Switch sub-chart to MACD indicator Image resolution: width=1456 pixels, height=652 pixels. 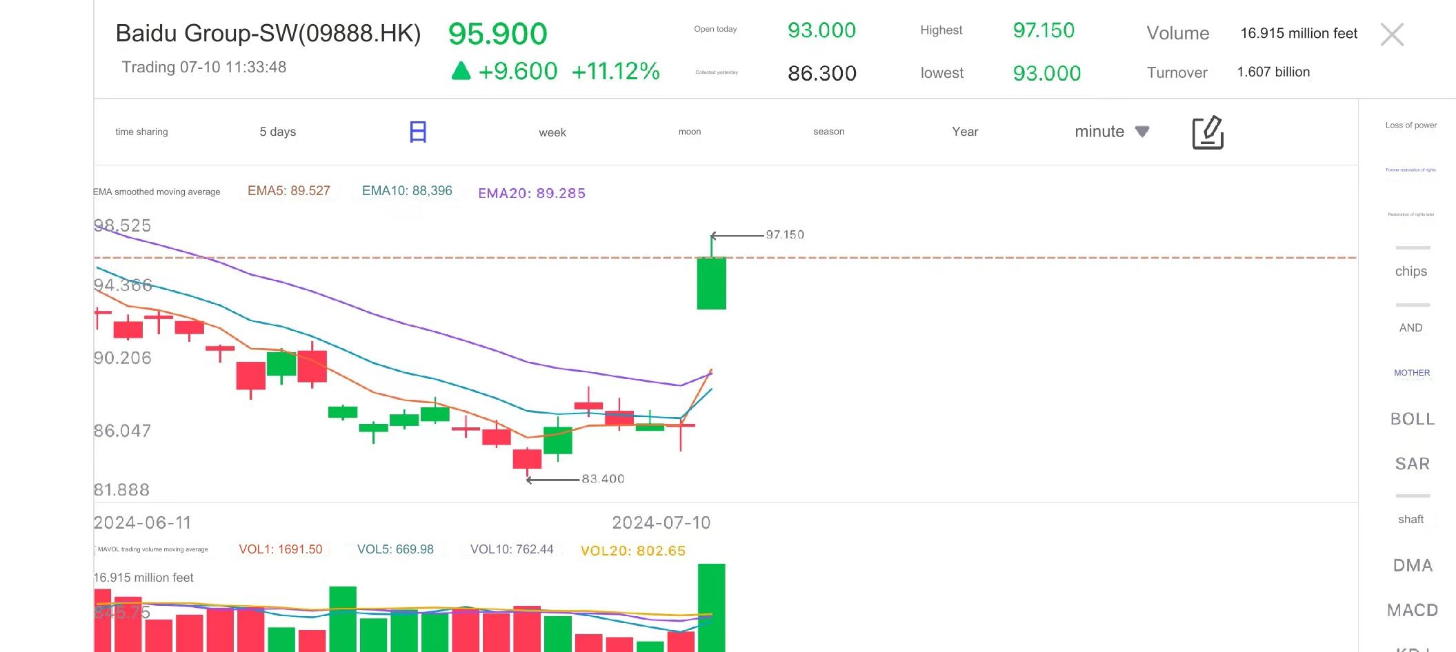[1412, 610]
